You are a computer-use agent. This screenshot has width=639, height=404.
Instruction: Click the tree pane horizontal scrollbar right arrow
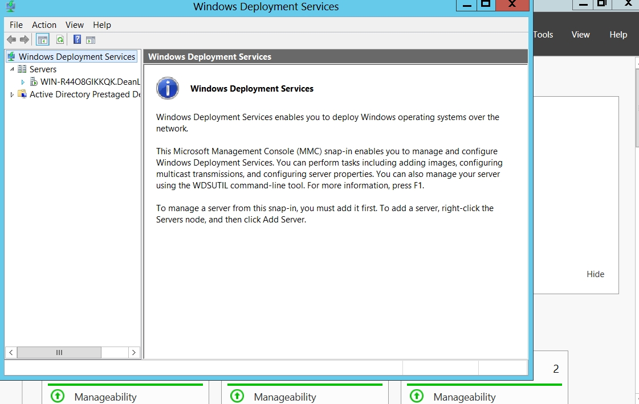(134, 353)
